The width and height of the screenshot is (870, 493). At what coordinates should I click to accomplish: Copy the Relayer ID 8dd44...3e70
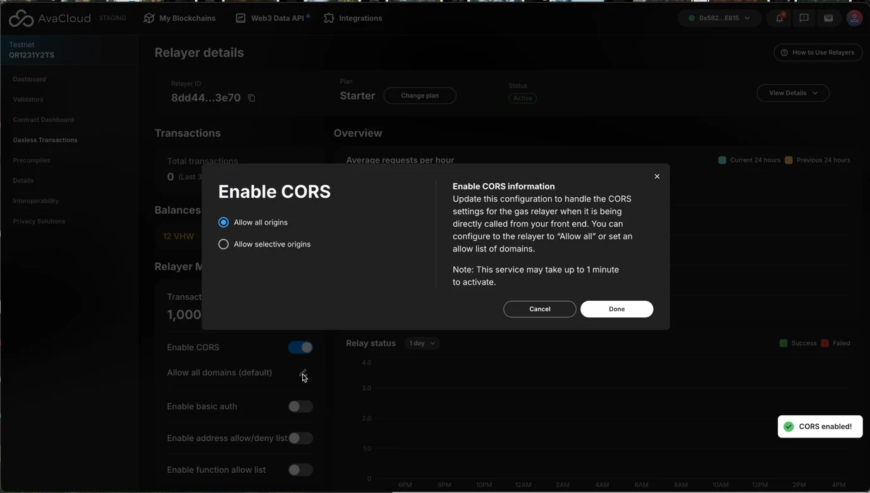point(252,98)
